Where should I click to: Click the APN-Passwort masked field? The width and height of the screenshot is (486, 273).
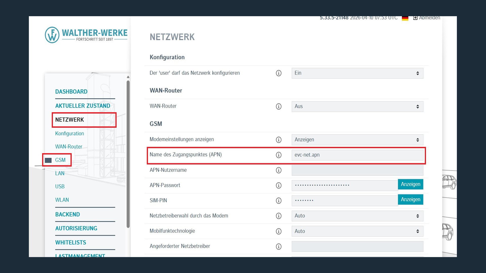click(x=345, y=185)
